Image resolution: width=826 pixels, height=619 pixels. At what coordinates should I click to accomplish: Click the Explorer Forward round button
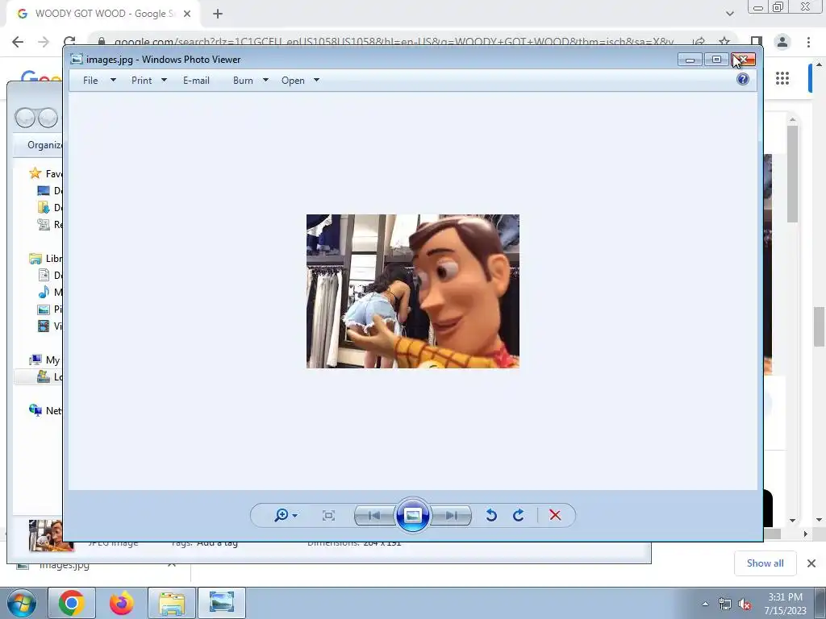pos(48,118)
